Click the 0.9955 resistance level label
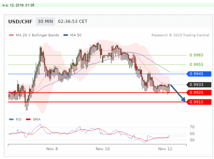This screenshot has width=214, height=159. 196,65
